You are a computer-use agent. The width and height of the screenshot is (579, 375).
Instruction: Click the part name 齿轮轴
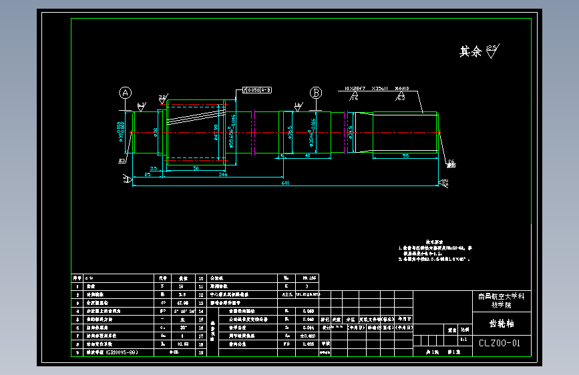[x=502, y=324]
